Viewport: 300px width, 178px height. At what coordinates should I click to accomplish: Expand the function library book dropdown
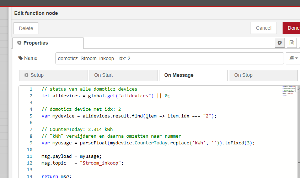point(293,58)
